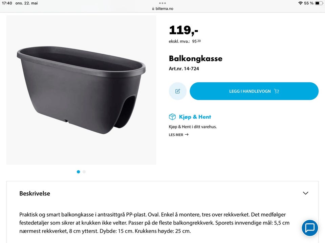The image size is (325, 243).
Task: View the Balkongkasse product image
Action: (81, 90)
